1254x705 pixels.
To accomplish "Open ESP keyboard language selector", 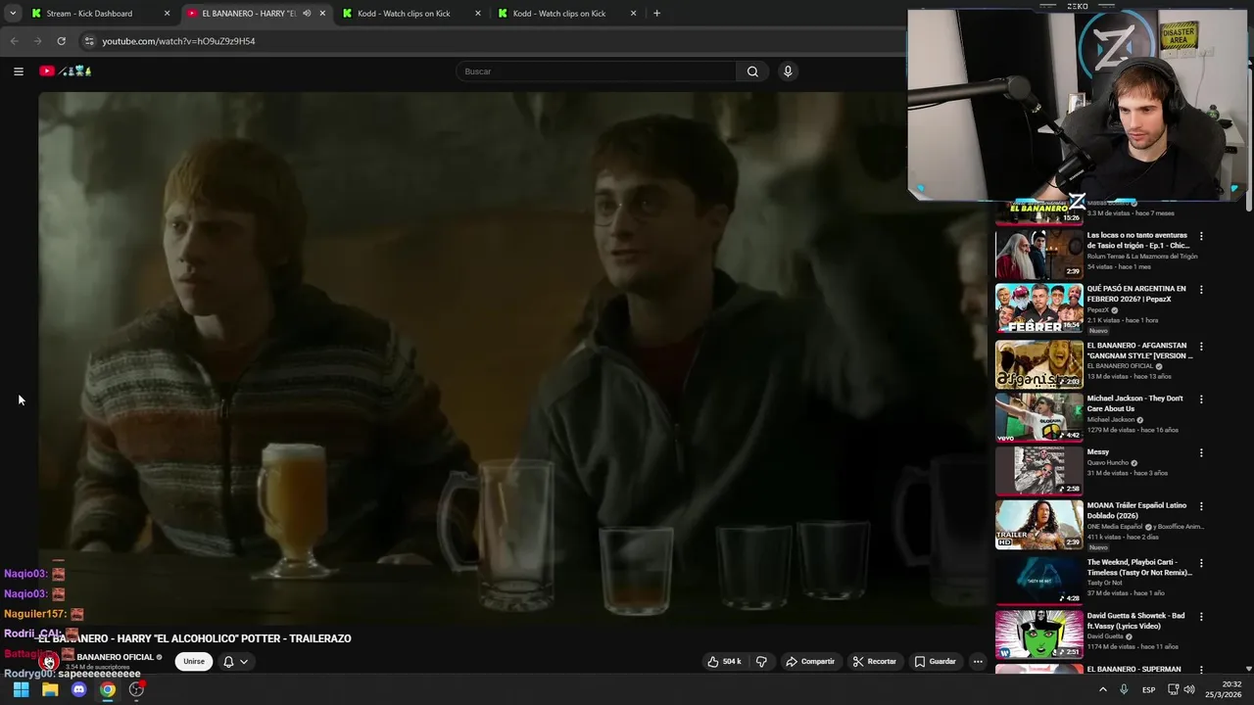I will pyautogui.click(x=1148, y=689).
